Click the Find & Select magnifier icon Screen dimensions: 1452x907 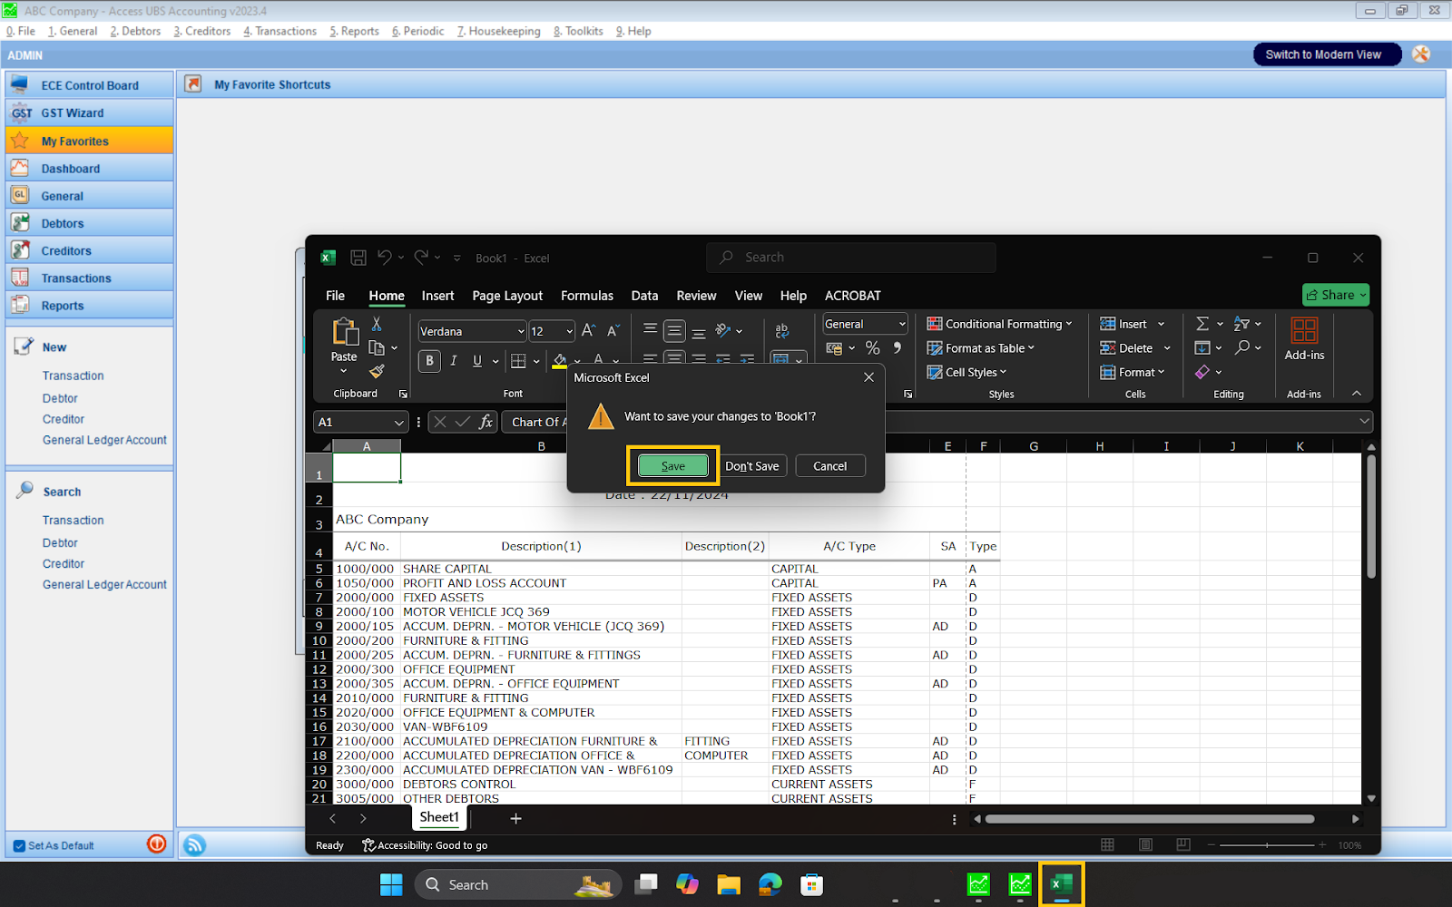coord(1242,347)
